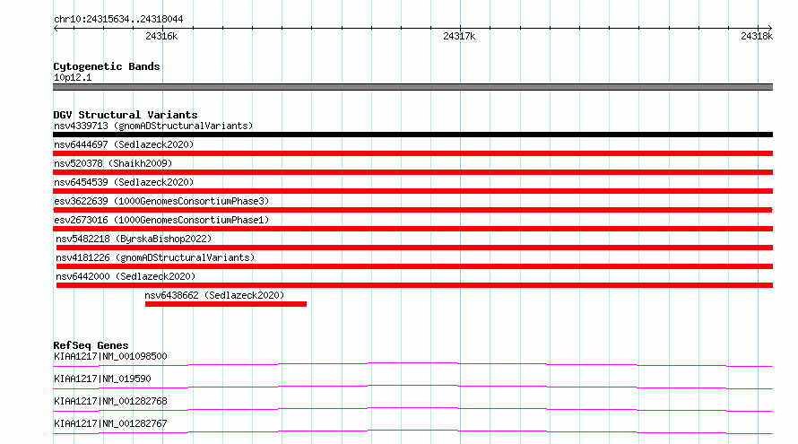Click the chr10:24315634..24318044 region label
The width and height of the screenshot is (798, 444).
tap(118, 19)
